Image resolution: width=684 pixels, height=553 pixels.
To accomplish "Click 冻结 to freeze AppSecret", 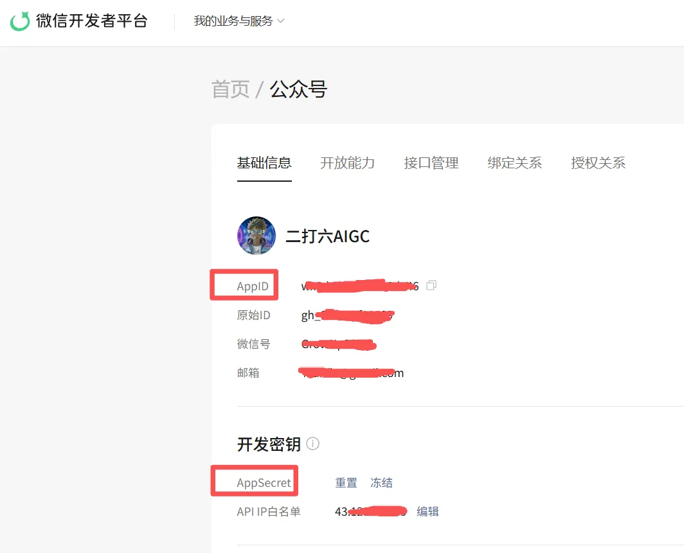I will coord(381,483).
